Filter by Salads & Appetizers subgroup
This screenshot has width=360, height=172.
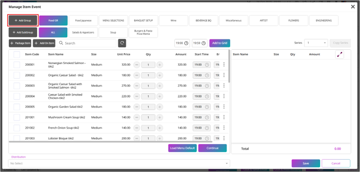(83, 33)
